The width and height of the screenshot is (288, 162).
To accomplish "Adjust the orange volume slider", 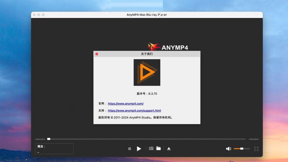I will click(242, 149).
